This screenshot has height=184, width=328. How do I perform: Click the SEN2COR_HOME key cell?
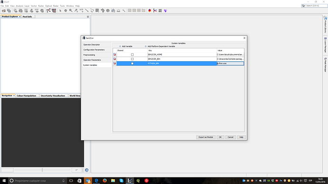tap(182, 55)
